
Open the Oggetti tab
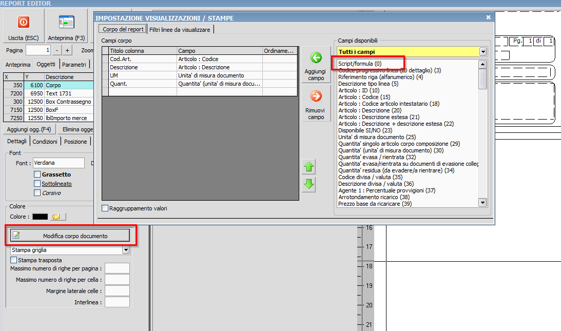46,64
